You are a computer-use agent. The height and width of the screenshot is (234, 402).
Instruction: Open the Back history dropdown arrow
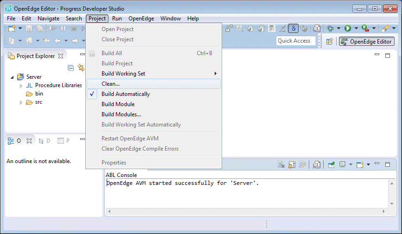(x=66, y=40)
